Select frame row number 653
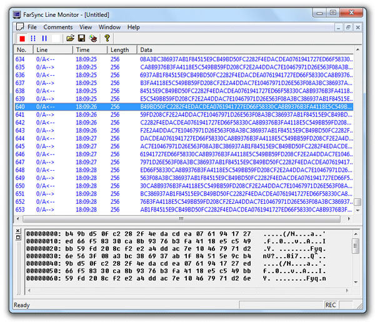 (184, 209)
